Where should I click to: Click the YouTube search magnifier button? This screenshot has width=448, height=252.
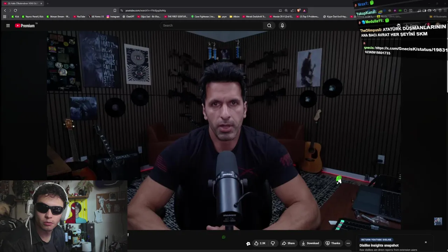pyautogui.click(x=269, y=25)
